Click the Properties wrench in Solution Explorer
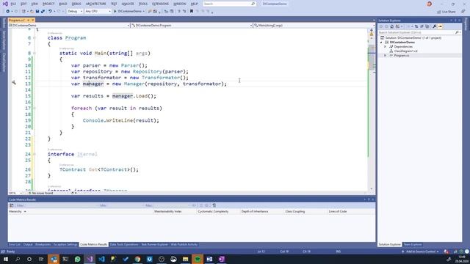 [434, 26]
